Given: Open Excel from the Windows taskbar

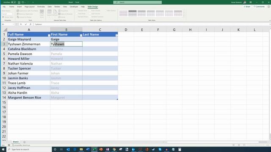Looking at the screenshot, I should pos(94,149).
